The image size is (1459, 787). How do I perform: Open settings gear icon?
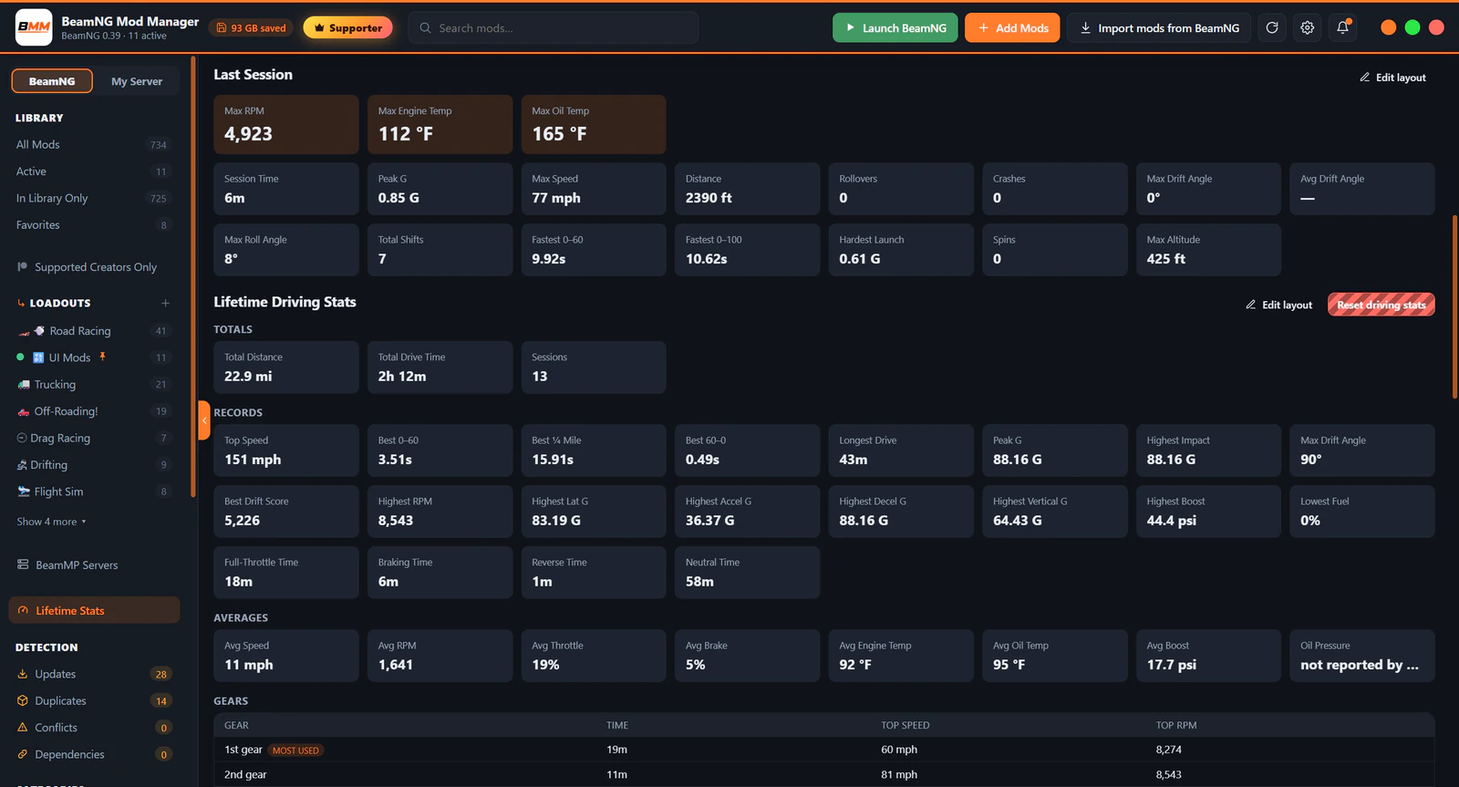click(1308, 28)
